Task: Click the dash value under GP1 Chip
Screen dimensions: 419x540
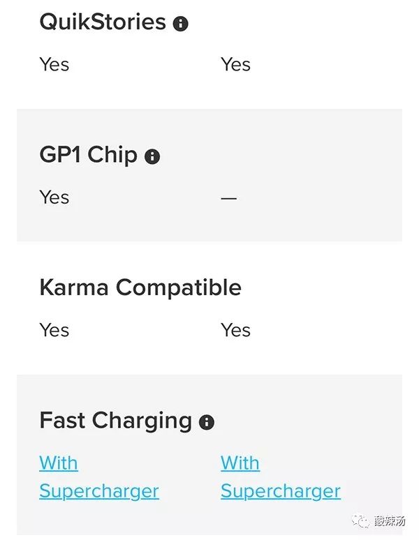Action: point(229,198)
